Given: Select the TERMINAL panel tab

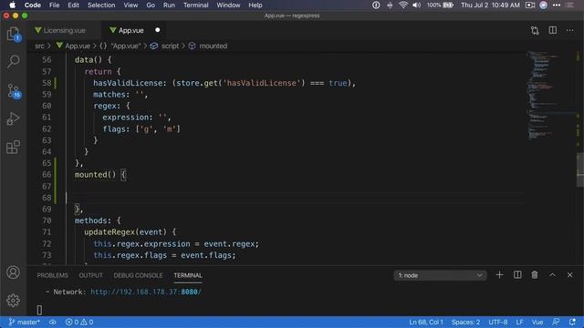Looking at the screenshot, I should click(x=188, y=275).
